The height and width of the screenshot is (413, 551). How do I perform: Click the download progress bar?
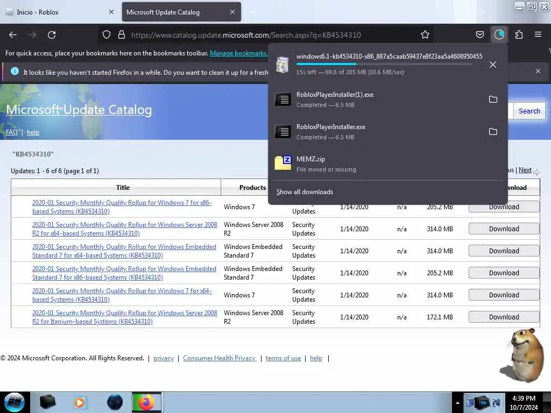click(384, 64)
